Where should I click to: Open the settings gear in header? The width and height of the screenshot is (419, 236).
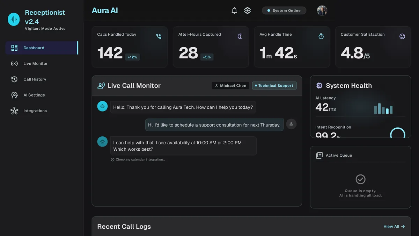pyautogui.click(x=248, y=10)
